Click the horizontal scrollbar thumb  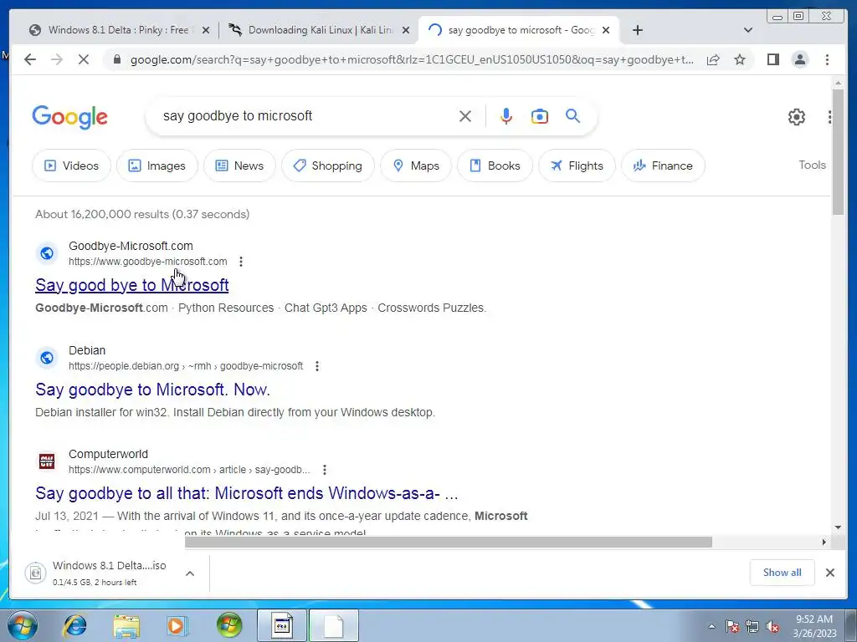click(x=449, y=542)
